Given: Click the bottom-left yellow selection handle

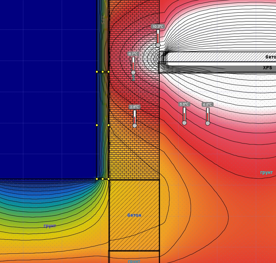Looking at the screenshot, I should tap(97, 179).
